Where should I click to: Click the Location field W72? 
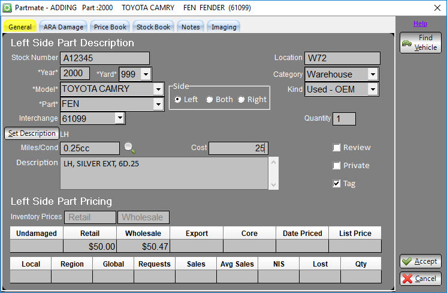pos(342,58)
